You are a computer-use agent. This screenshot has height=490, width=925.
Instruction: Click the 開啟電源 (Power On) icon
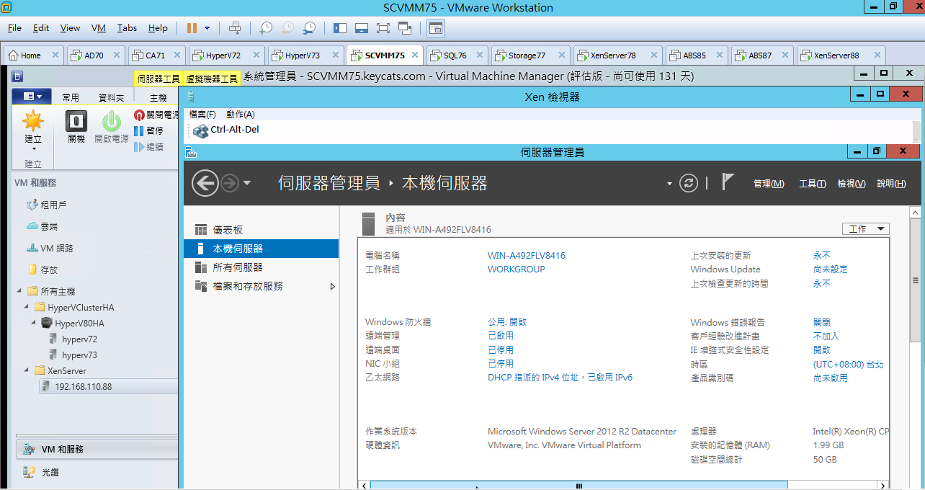(112, 121)
